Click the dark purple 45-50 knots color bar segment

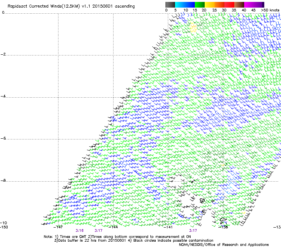(x=259, y=5)
